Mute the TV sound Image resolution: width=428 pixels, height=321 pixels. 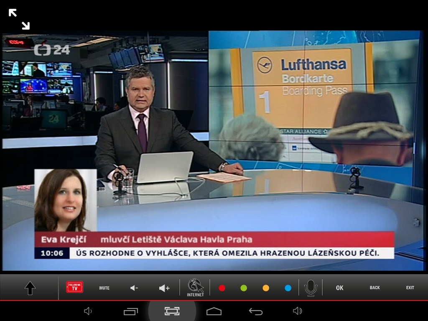(x=104, y=288)
